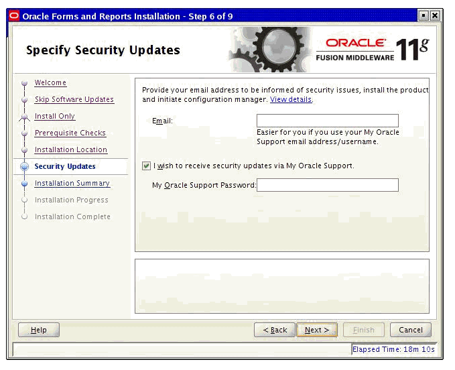Click the Installation Progress step text

pos(72,200)
